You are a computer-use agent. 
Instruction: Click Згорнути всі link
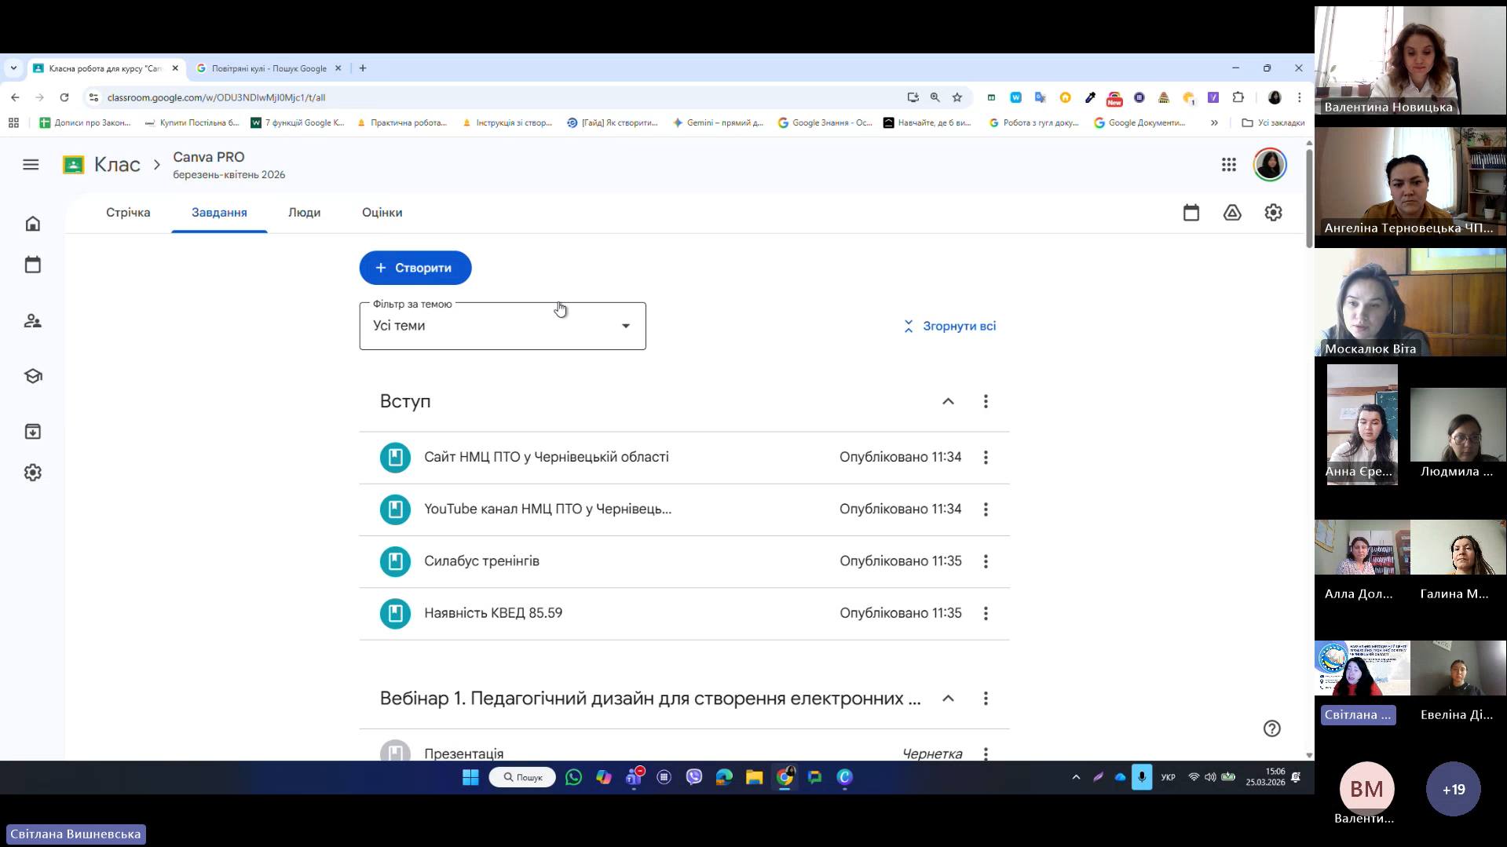tap(949, 326)
